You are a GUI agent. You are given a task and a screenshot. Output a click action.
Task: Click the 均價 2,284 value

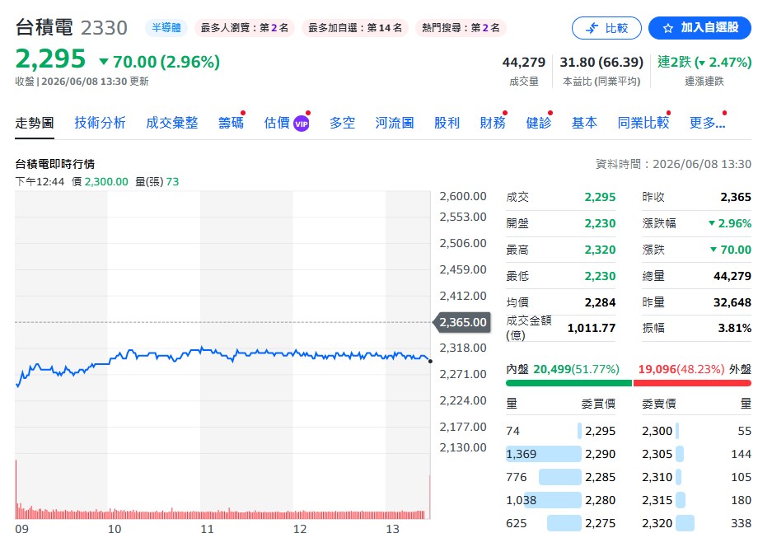(x=600, y=302)
